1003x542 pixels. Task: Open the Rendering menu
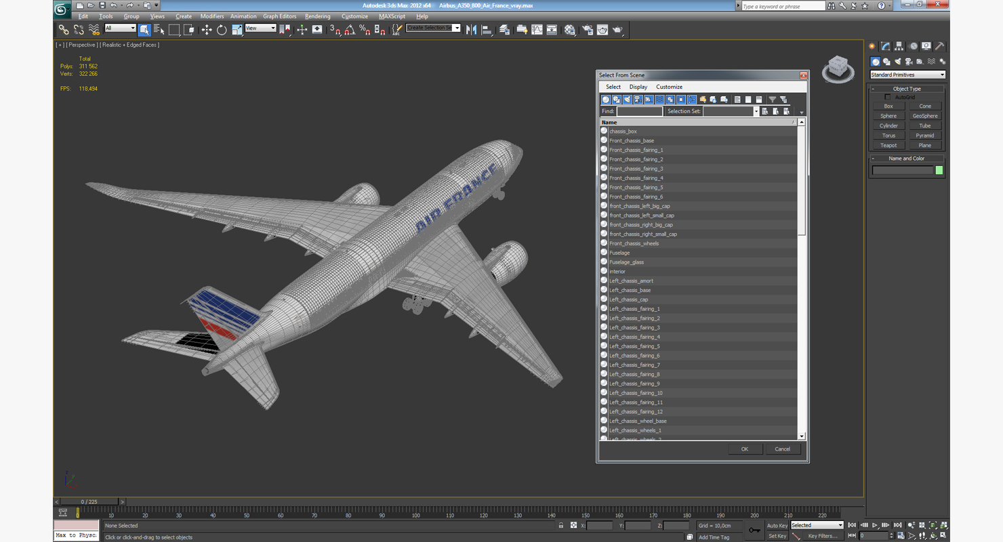coord(318,16)
